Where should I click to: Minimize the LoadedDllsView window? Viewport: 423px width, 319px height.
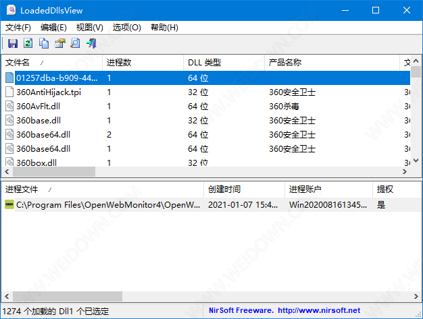pyautogui.click(x=345, y=11)
